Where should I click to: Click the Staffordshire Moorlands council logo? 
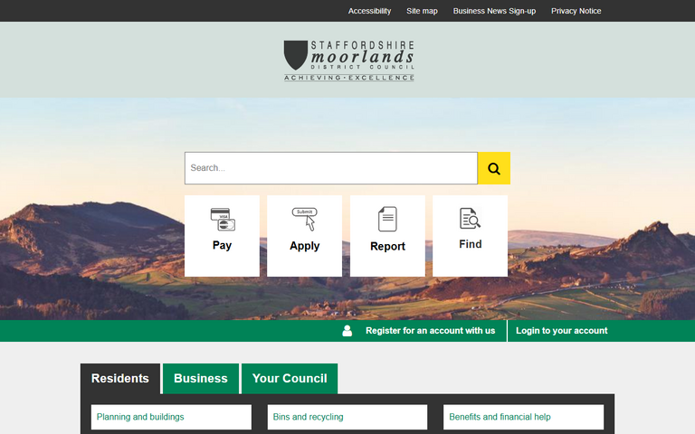click(x=348, y=61)
